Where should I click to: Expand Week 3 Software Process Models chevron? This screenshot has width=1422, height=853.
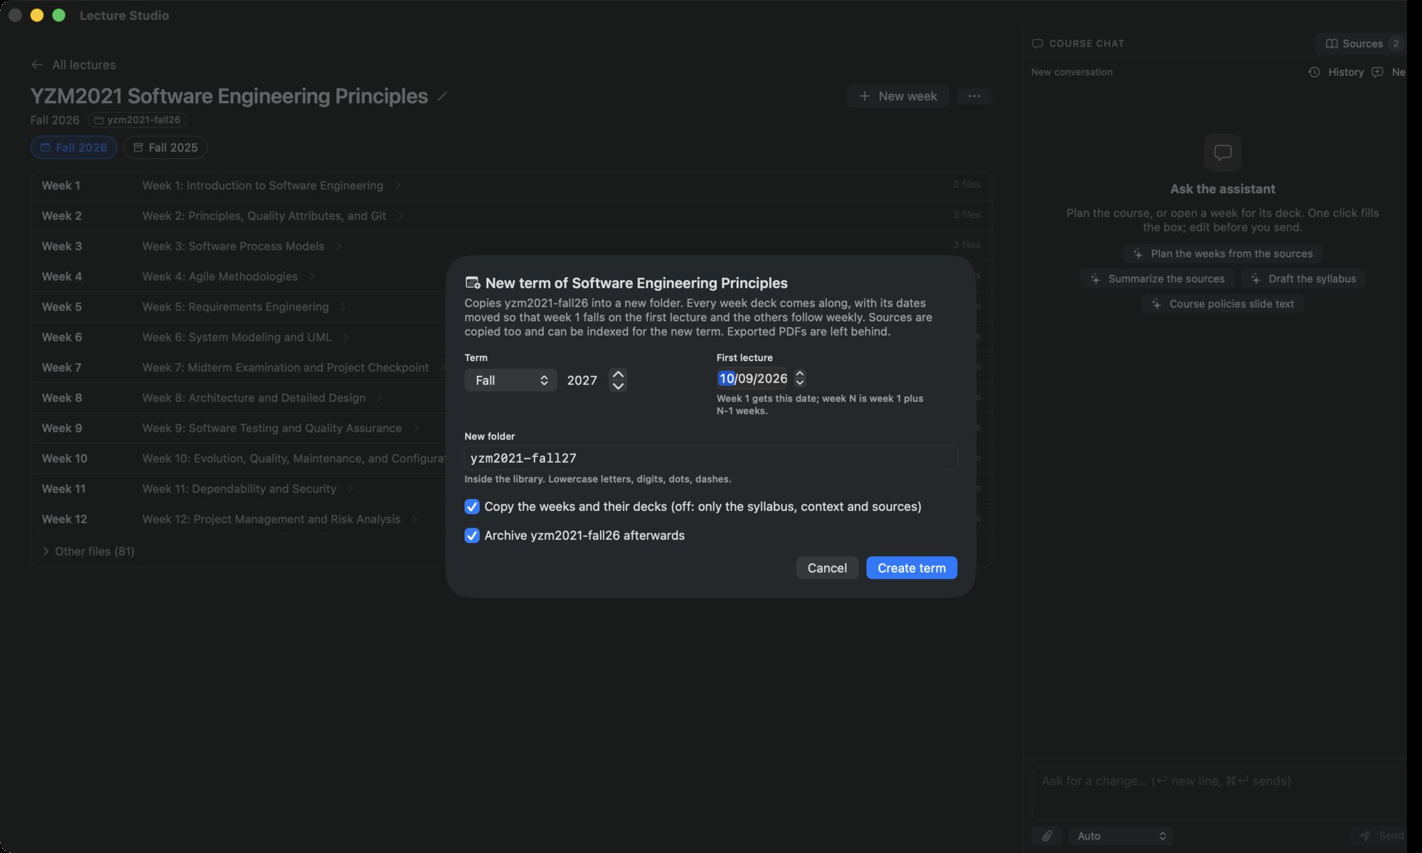[338, 246]
